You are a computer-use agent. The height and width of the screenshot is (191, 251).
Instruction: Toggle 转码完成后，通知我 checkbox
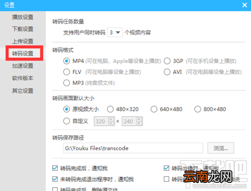(x=55, y=168)
